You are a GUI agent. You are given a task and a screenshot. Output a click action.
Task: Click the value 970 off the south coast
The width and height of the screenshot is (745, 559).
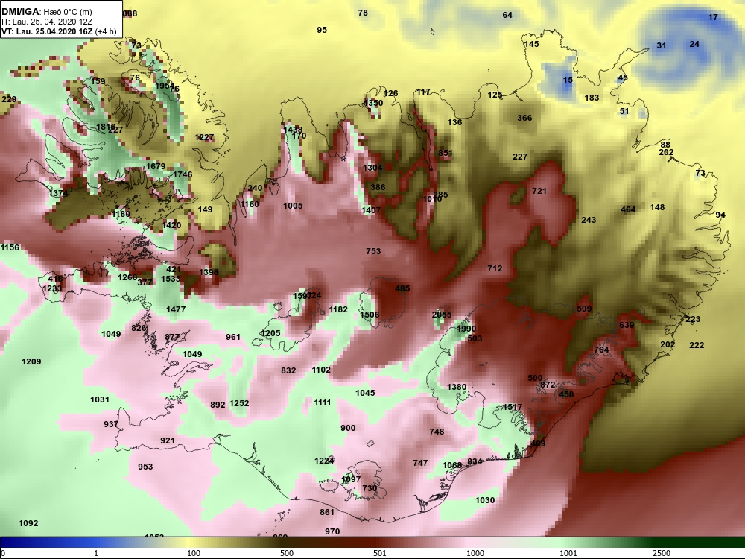click(x=332, y=531)
